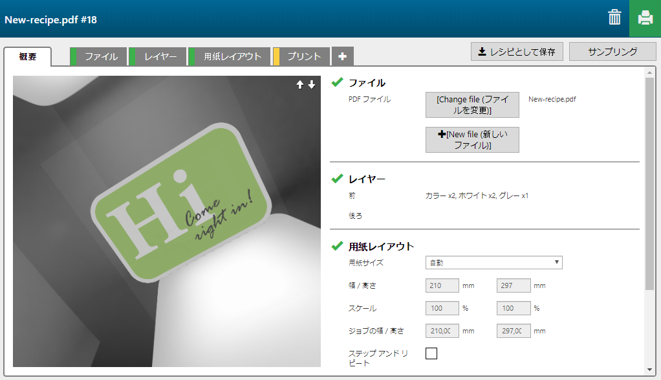Click the green print job icon
Screen dimensions: 661x380
click(645, 18)
